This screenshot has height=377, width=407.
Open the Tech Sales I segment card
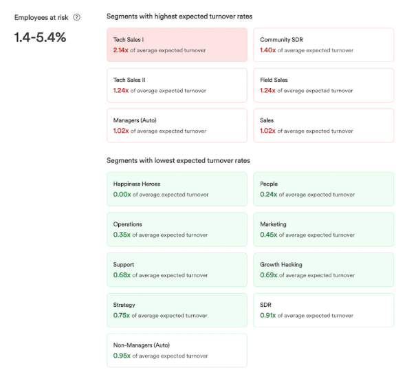pos(177,45)
